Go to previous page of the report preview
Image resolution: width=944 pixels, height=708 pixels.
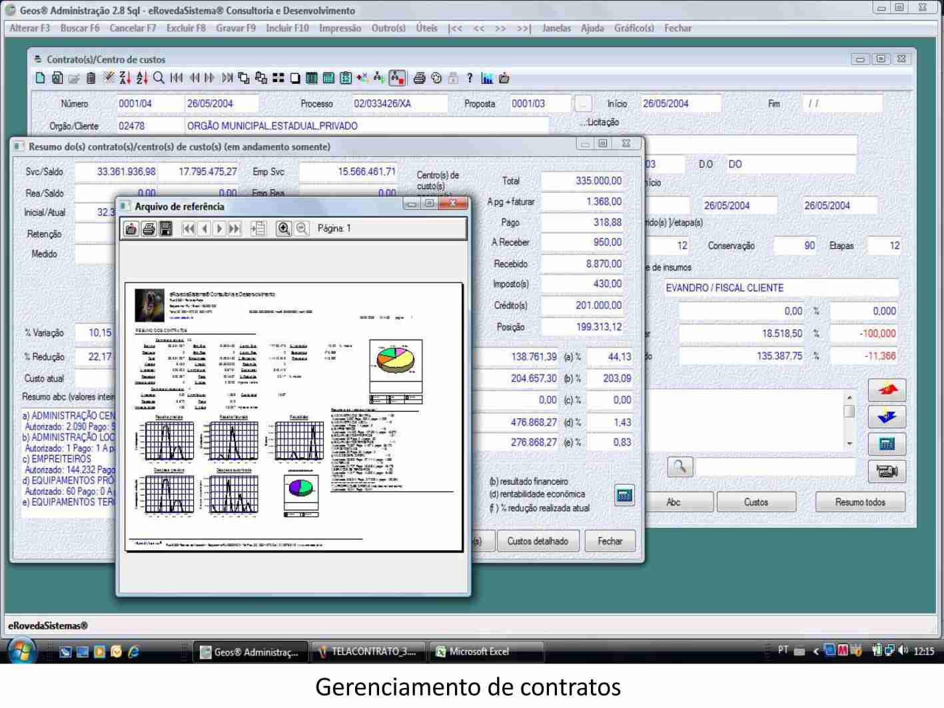pyautogui.click(x=205, y=228)
